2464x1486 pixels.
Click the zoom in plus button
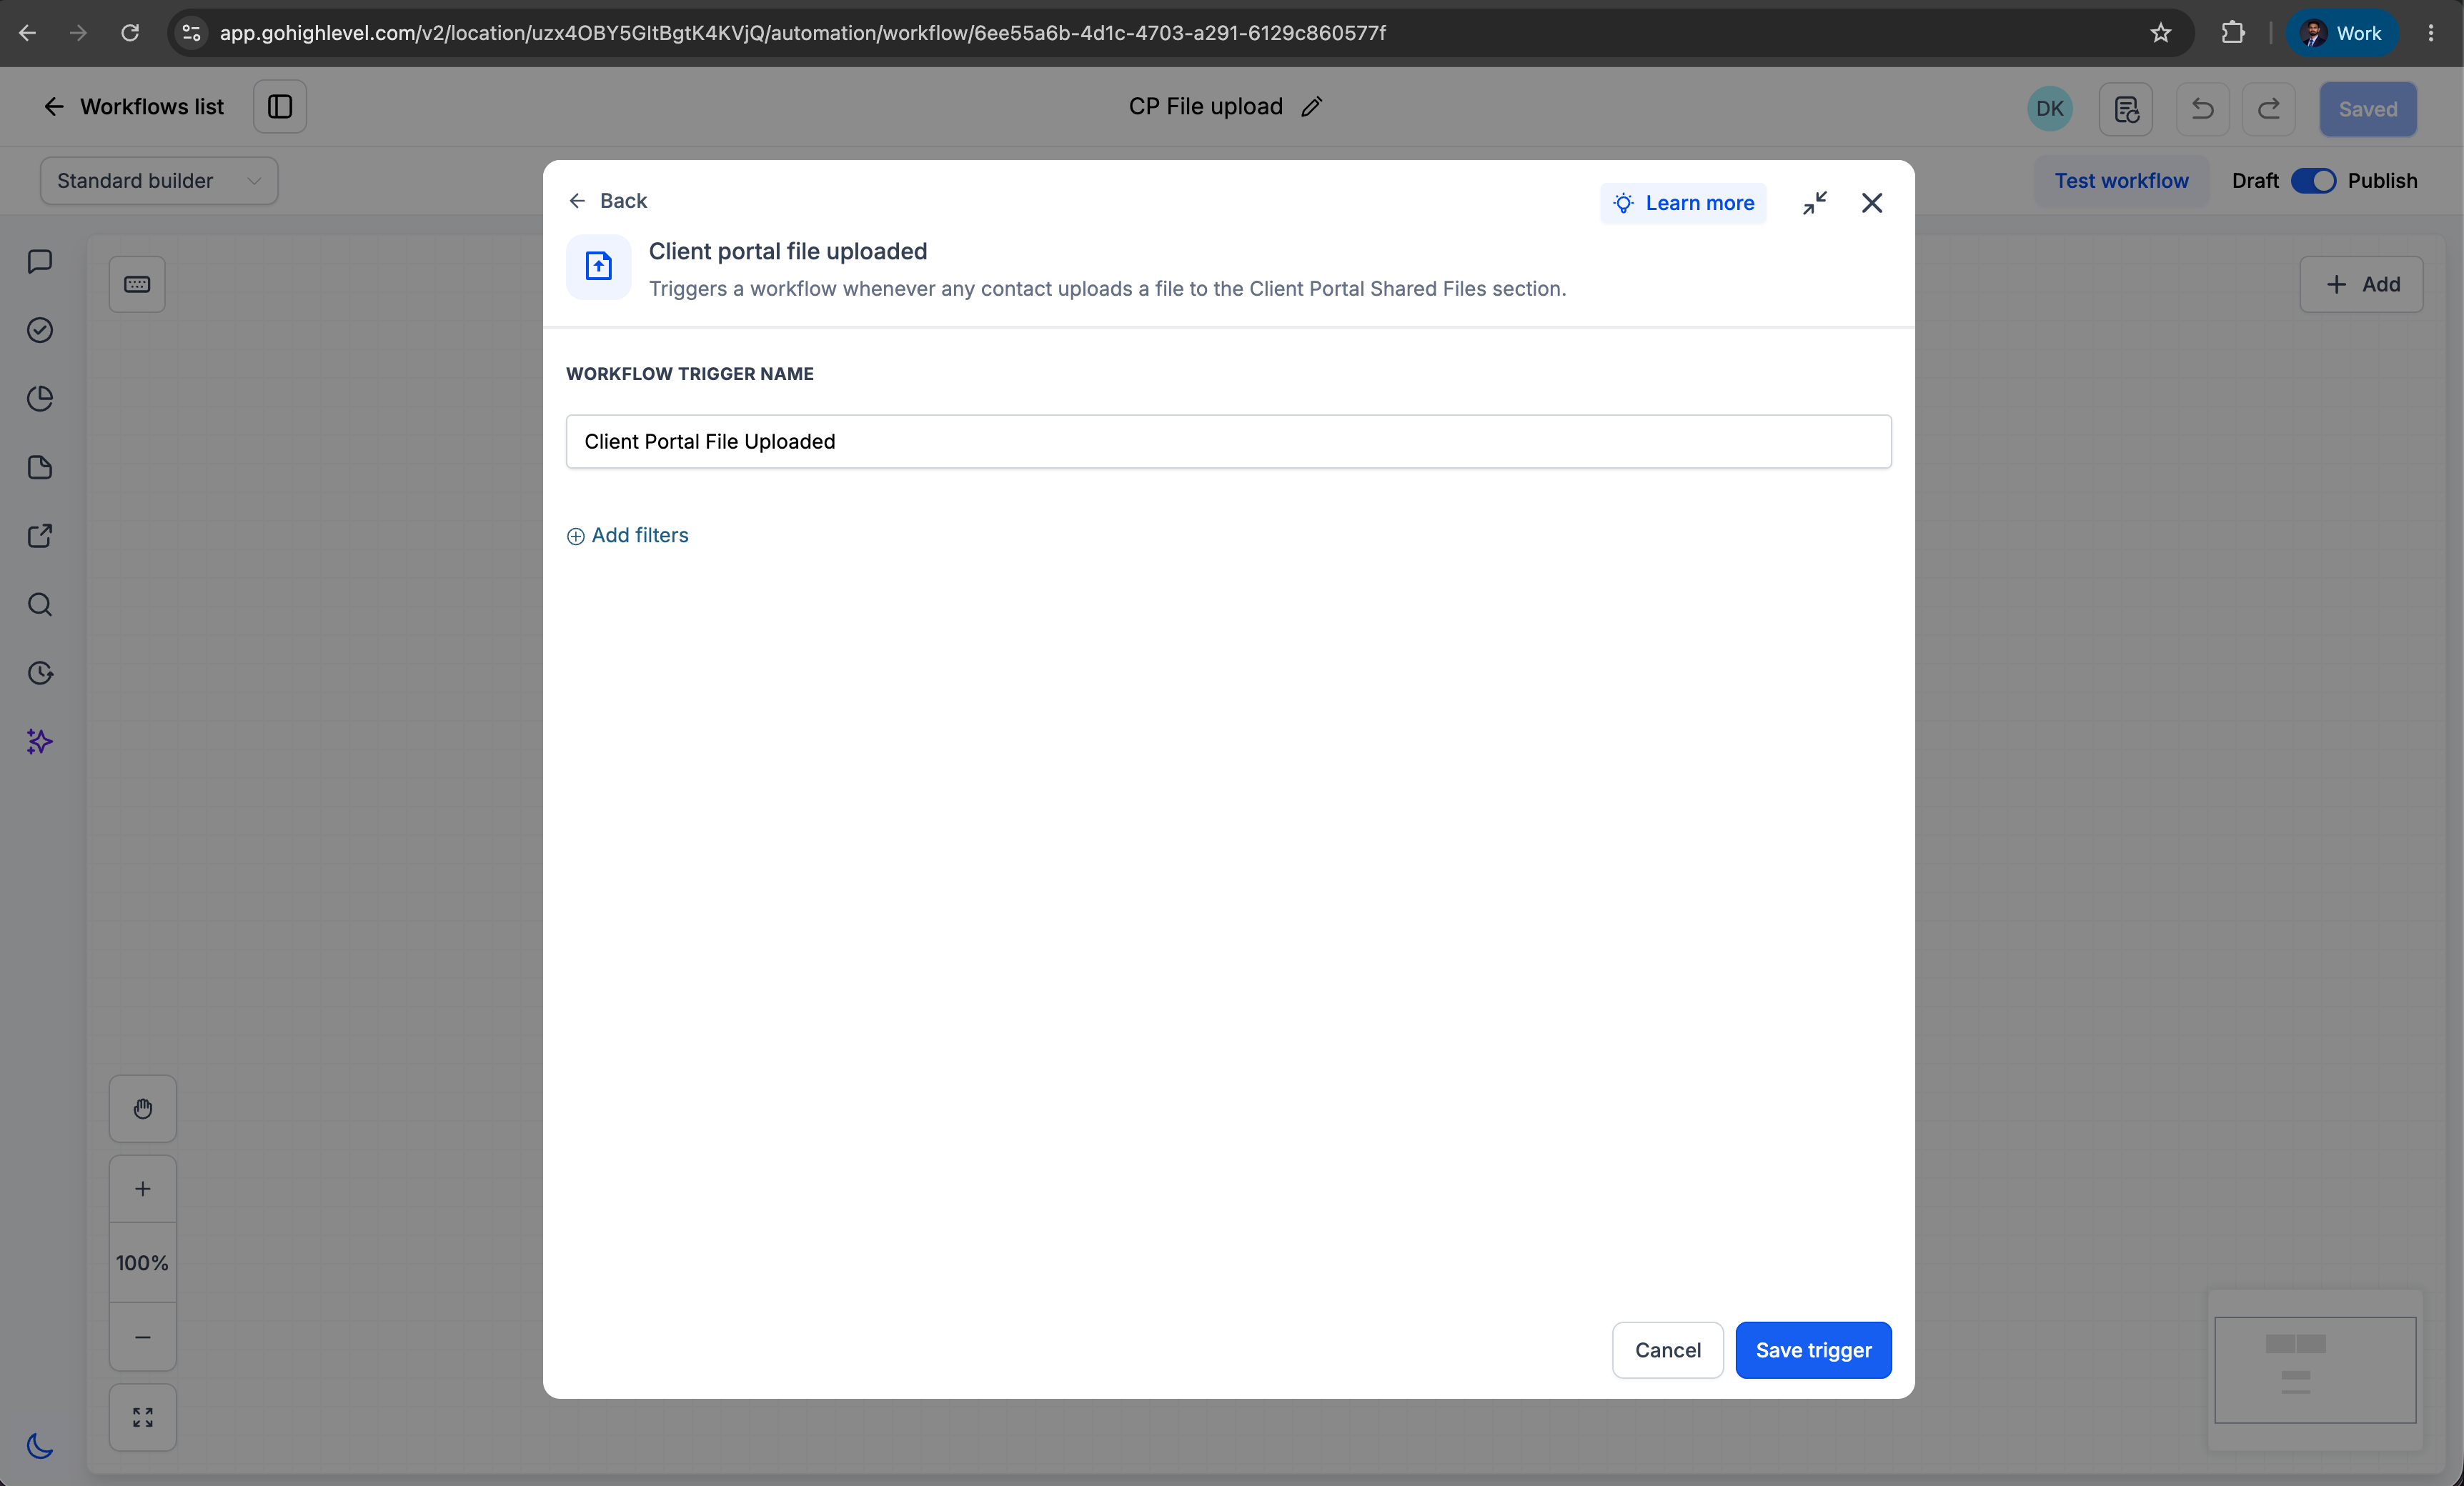click(x=143, y=1189)
